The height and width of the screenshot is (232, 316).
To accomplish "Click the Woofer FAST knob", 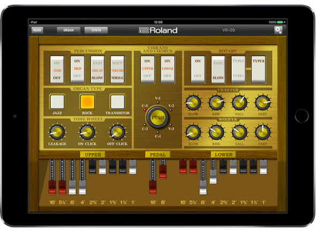I will pyautogui.click(x=262, y=132).
